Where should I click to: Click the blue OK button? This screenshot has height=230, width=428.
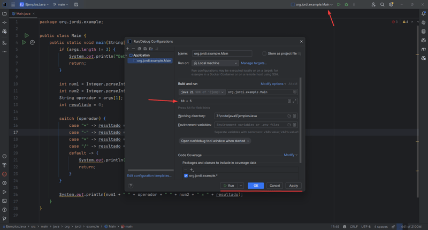[256, 186]
